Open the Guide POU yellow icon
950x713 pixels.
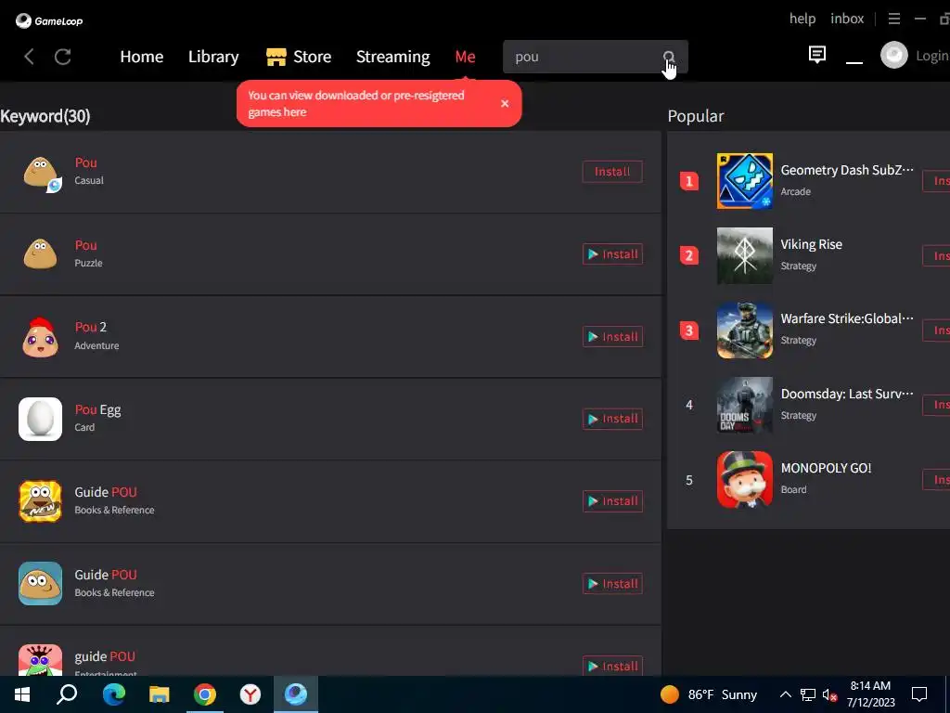[40, 501]
